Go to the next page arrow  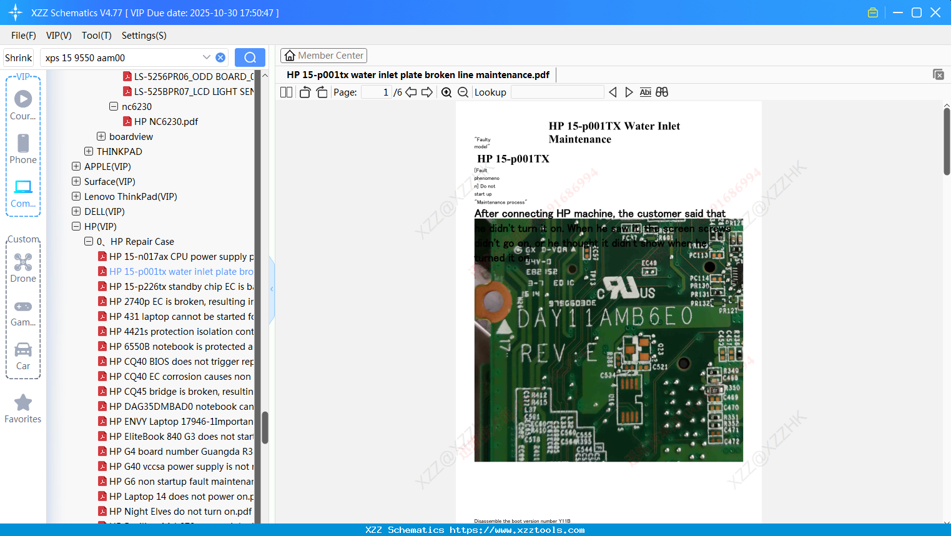click(x=427, y=92)
